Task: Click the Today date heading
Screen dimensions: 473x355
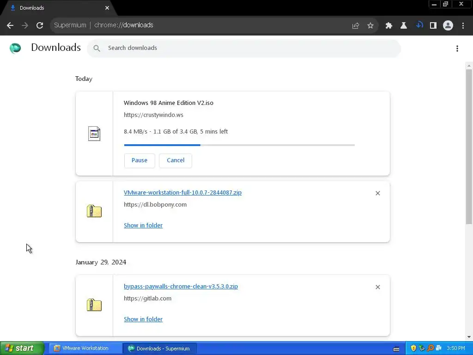Action: tap(84, 79)
